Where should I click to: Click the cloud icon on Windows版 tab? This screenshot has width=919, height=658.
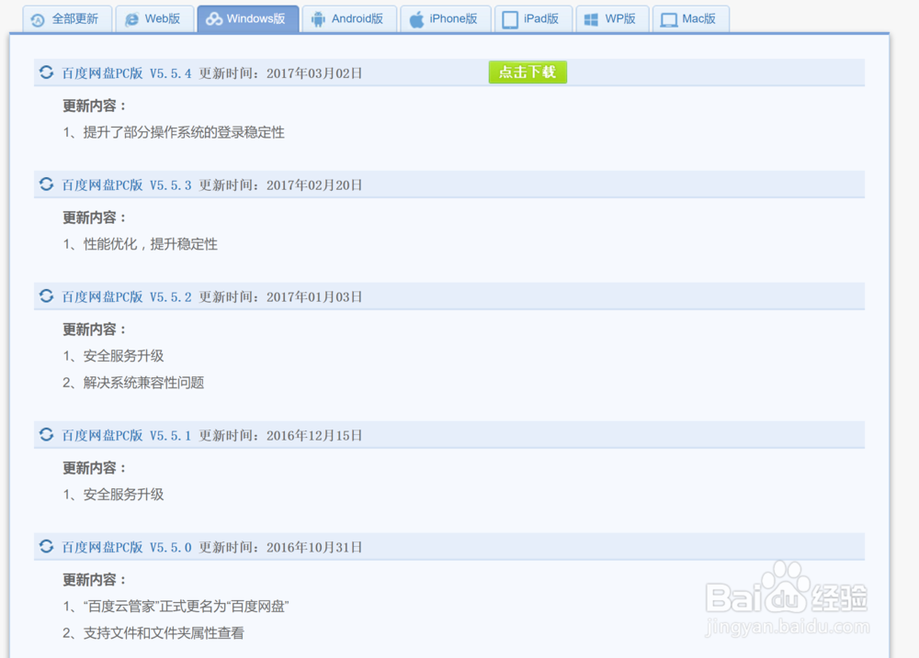click(214, 19)
